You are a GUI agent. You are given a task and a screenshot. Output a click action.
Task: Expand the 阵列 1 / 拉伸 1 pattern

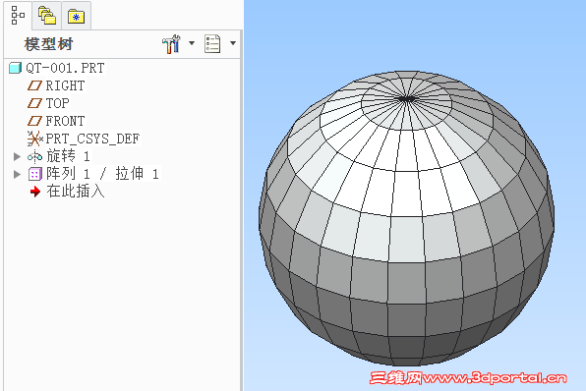pyautogui.click(x=17, y=174)
